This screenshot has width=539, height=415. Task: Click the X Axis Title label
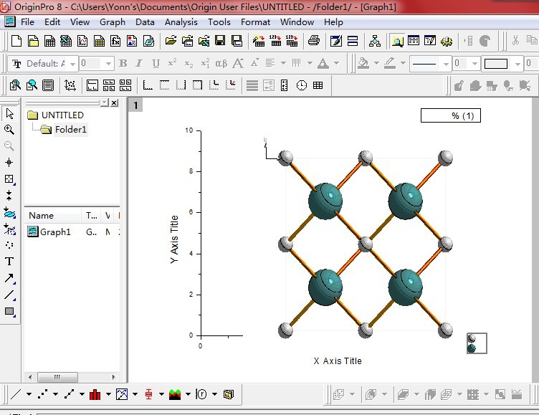coord(338,361)
